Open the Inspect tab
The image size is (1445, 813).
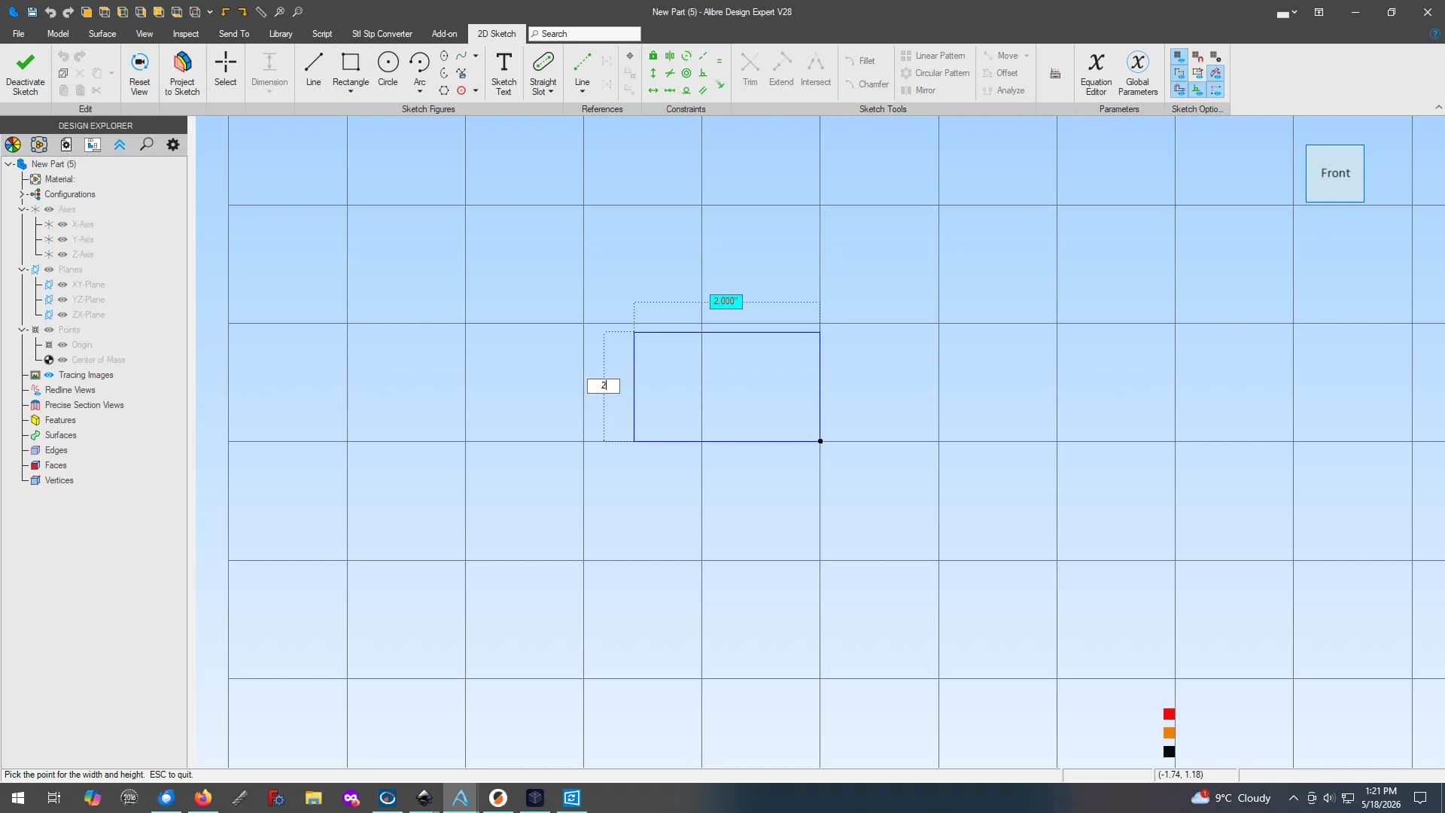pos(186,34)
